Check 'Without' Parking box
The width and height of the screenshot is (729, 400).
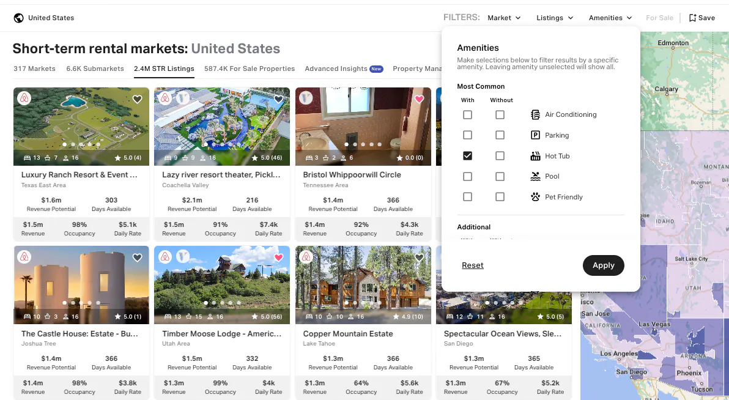pos(500,135)
